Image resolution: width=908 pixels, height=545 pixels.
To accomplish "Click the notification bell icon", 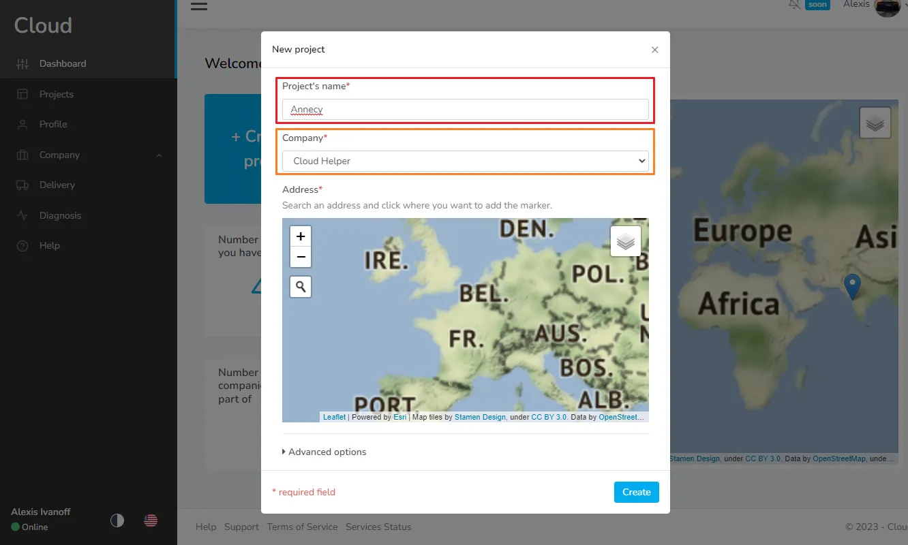I will pyautogui.click(x=794, y=5).
